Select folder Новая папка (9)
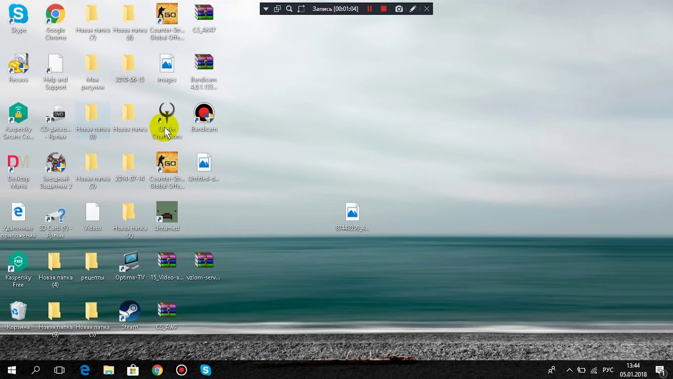The image size is (673, 379). pos(55,319)
